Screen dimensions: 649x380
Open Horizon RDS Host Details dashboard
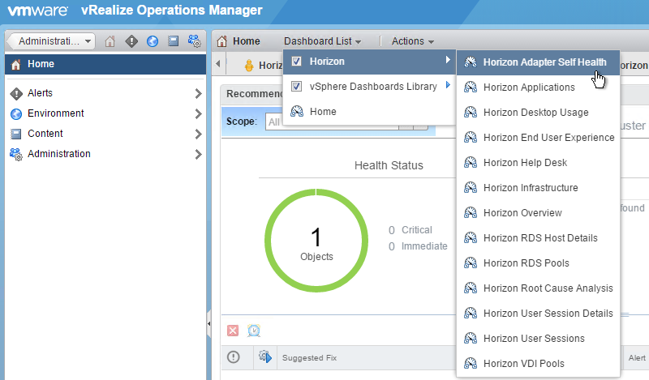538,238
